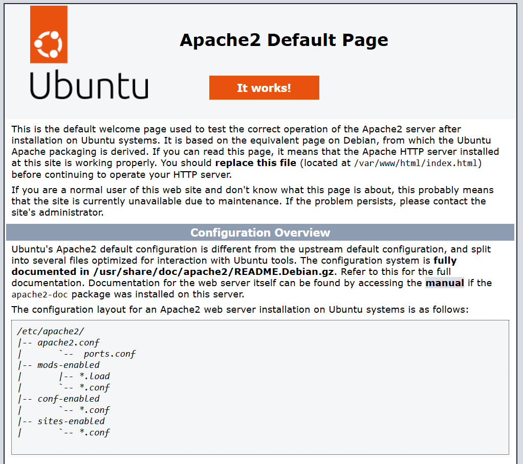Click sites-enabled in the config tree

[x=71, y=421]
